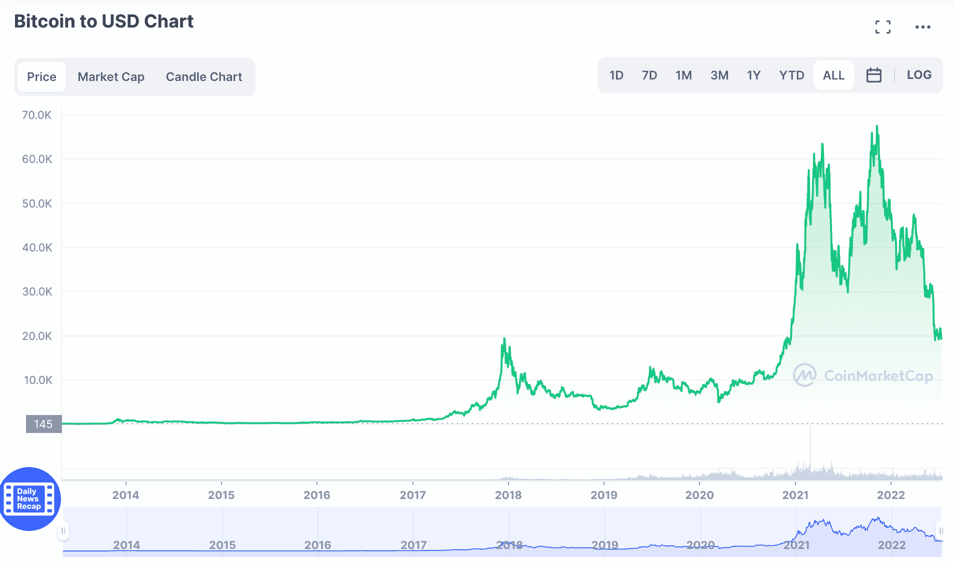Click the late-2017 price peak on the chart line

504,339
